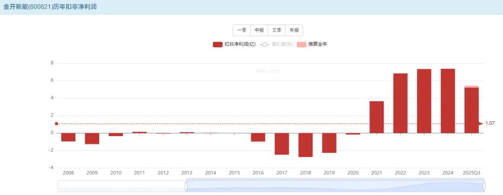
Task: Toggle the 推算全年 legend series
Action: (312, 45)
